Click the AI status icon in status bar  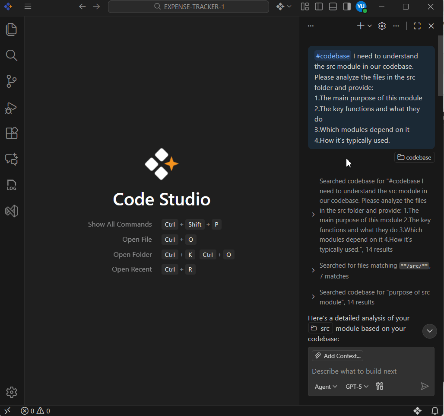click(417, 411)
